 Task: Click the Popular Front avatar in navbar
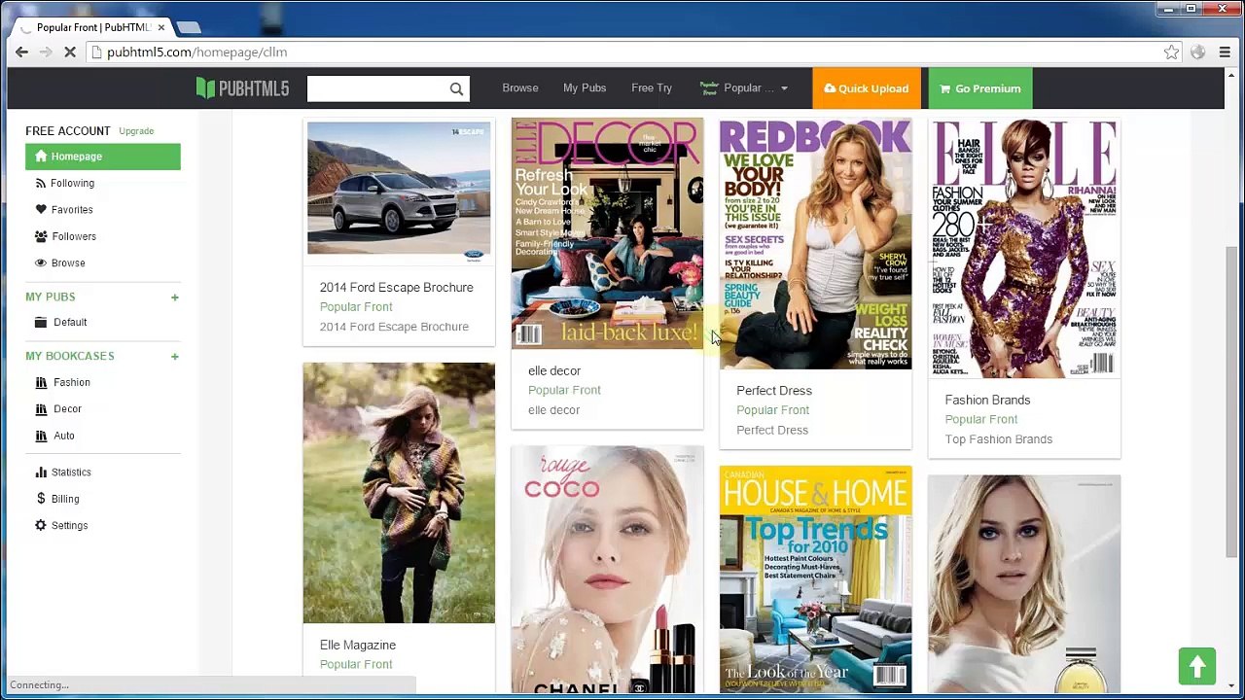(x=709, y=88)
